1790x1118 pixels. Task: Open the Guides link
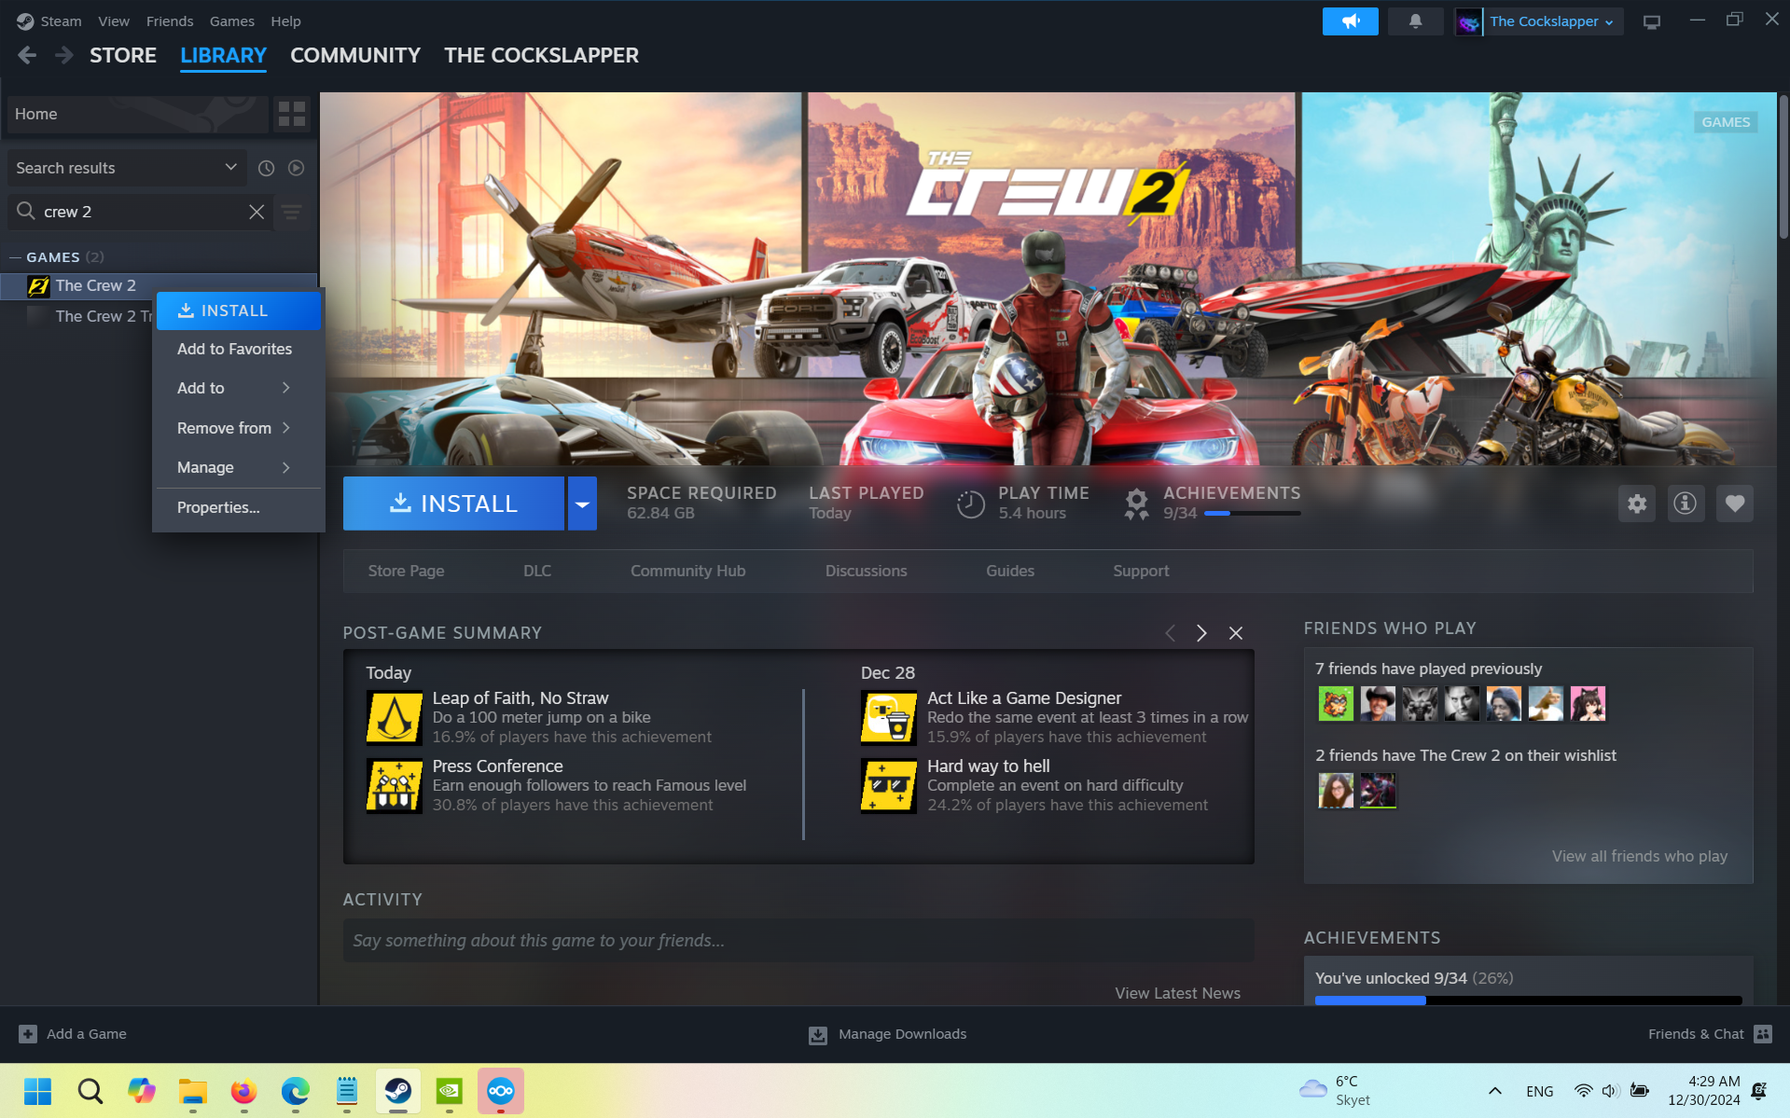[x=1010, y=571]
